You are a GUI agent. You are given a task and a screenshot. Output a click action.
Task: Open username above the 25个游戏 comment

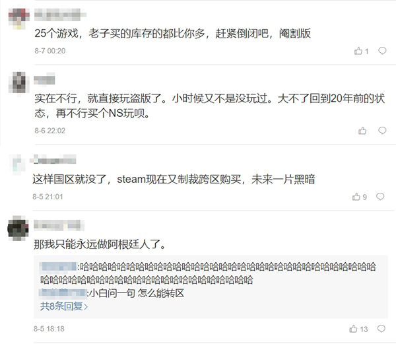(x=60, y=15)
